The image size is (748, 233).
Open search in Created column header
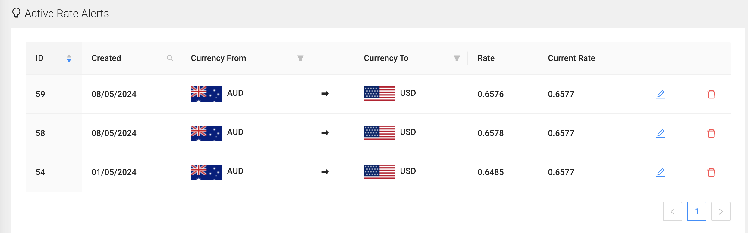[x=170, y=58]
